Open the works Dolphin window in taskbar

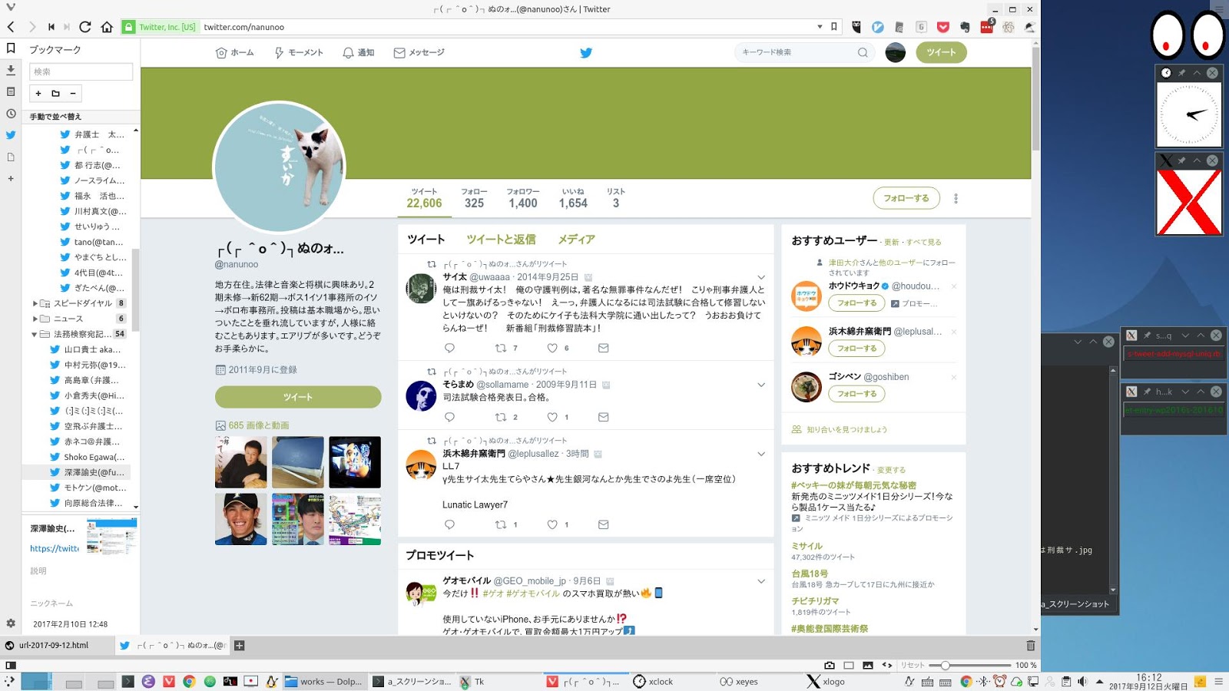click(323, 681)
